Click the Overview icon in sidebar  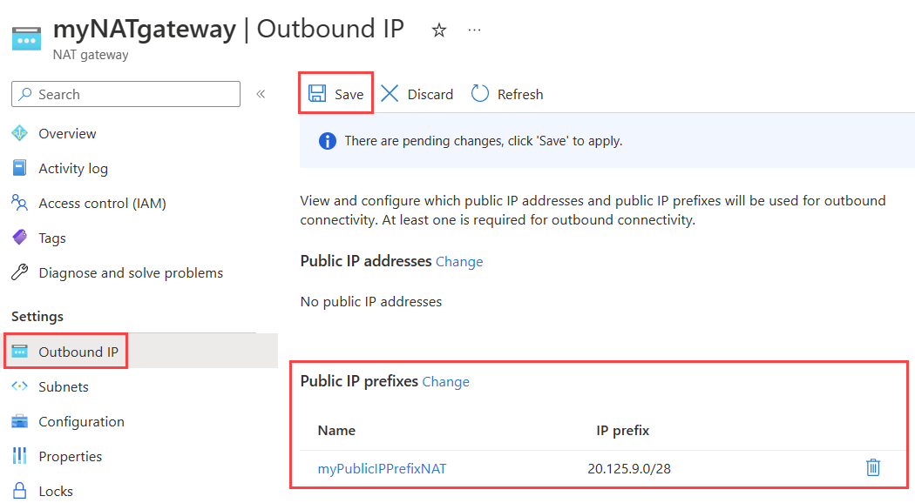tap(20, 133)
